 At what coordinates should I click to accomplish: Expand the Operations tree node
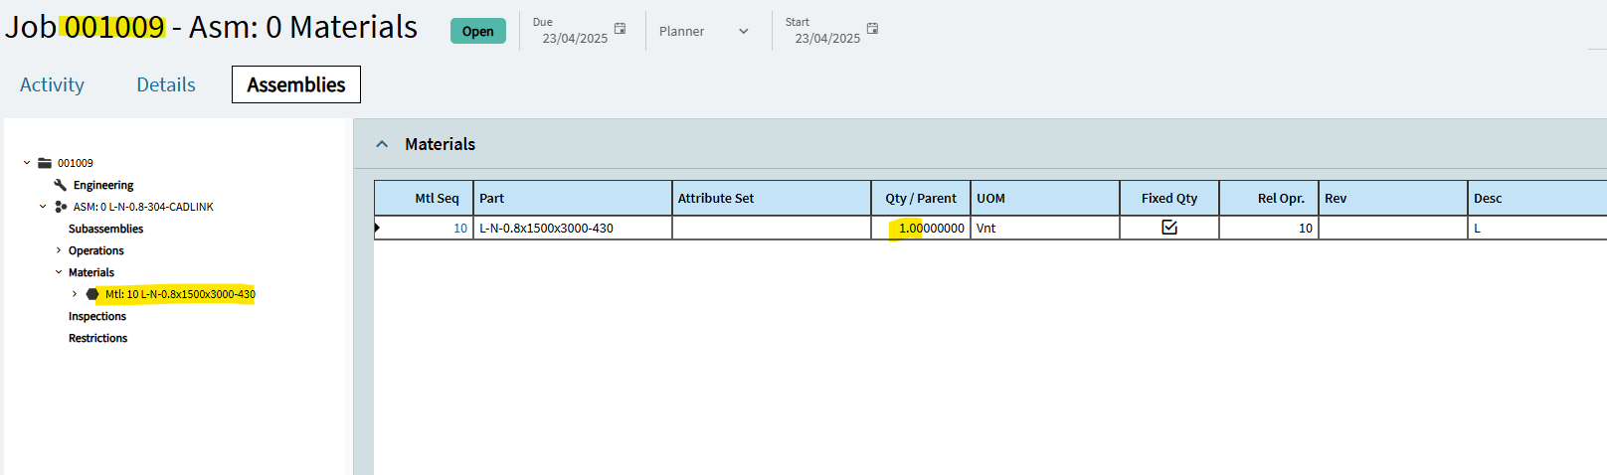(59, 250)
